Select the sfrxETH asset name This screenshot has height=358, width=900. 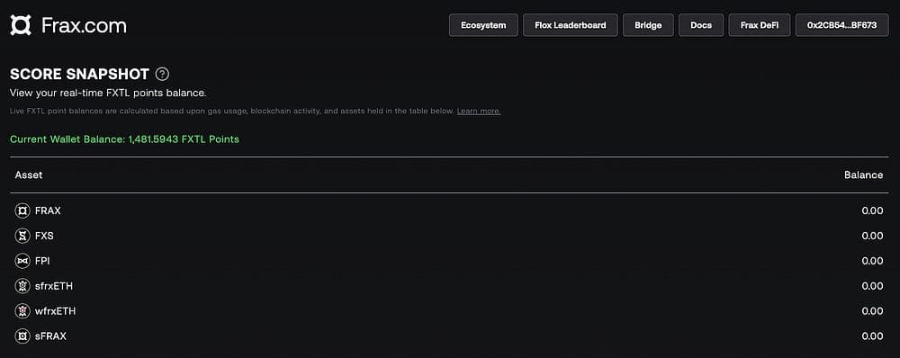(54, 286)
